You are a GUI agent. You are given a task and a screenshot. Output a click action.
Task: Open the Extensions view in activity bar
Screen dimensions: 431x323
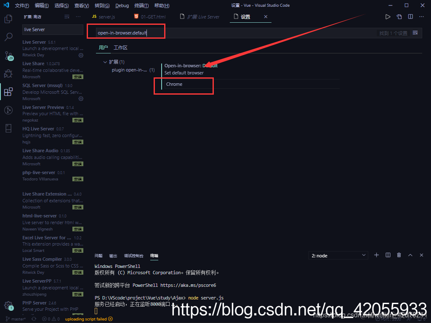click(8, 92)
